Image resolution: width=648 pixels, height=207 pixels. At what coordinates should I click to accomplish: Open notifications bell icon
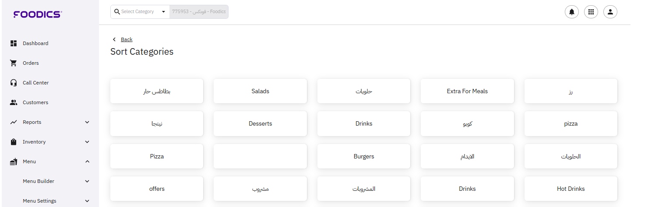(x=572, y=12)
